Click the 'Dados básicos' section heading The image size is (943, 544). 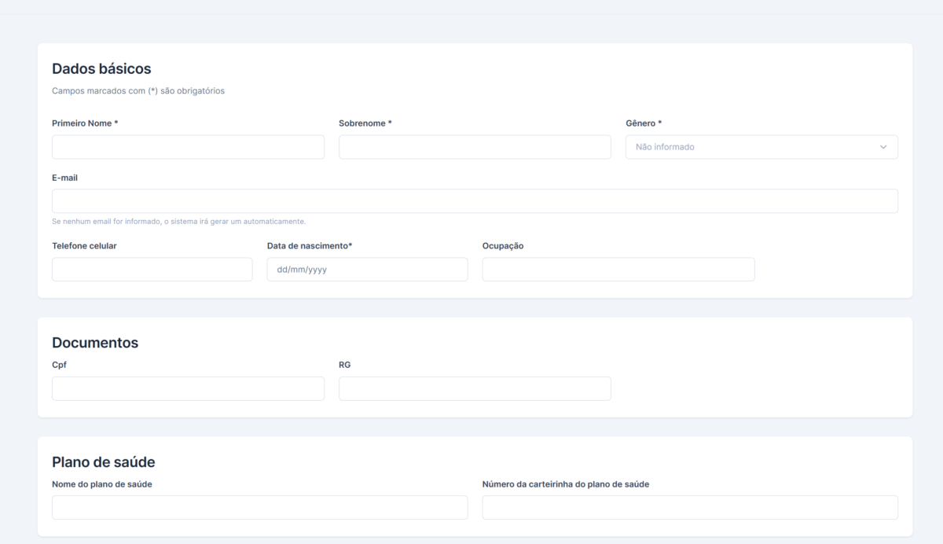click(101, 69)
